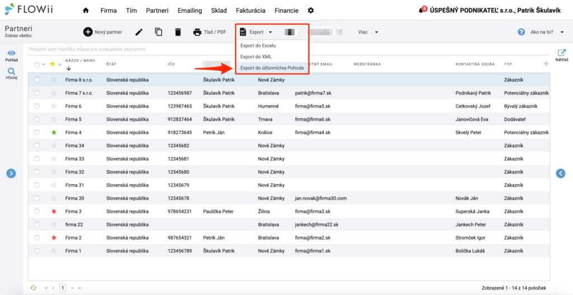This screenshot has height=295, width=573.
Task: Click the Štát column header
Action: click(111, 64)
